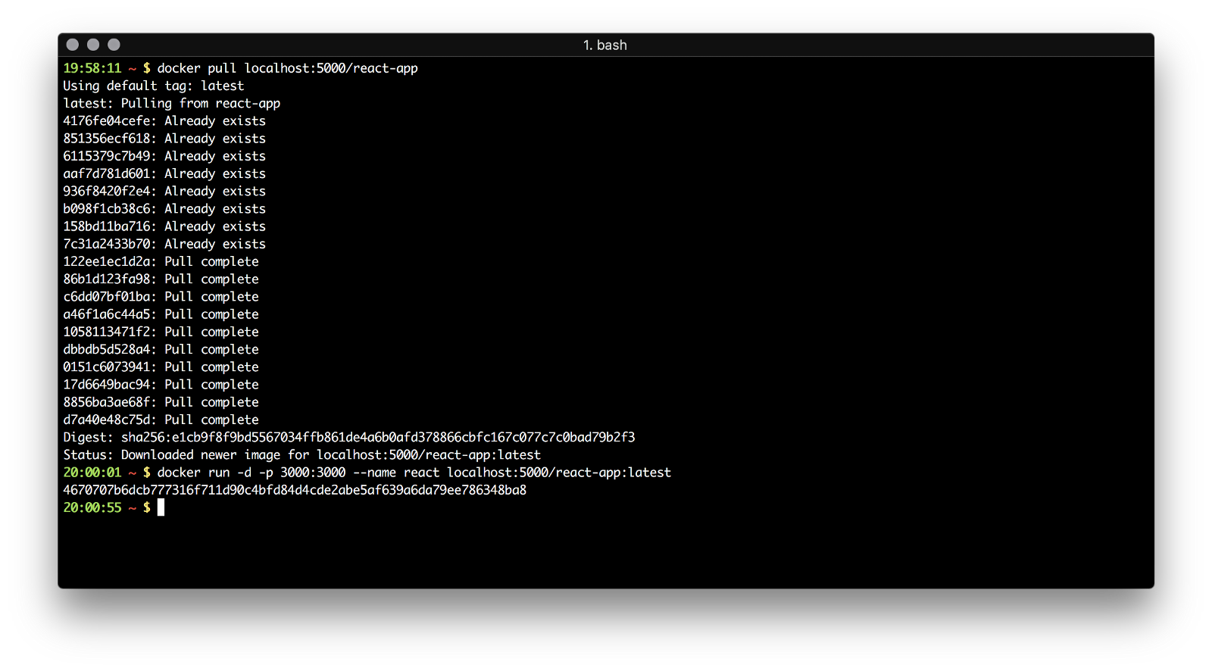Click the close window button
The image size is (1212, 671).
tap(73, 45)
